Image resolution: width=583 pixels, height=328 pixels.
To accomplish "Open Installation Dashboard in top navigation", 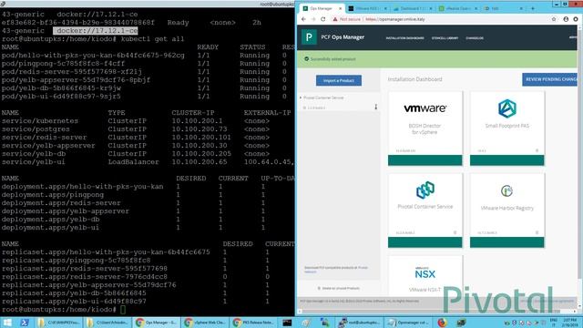I will (404, 38).
